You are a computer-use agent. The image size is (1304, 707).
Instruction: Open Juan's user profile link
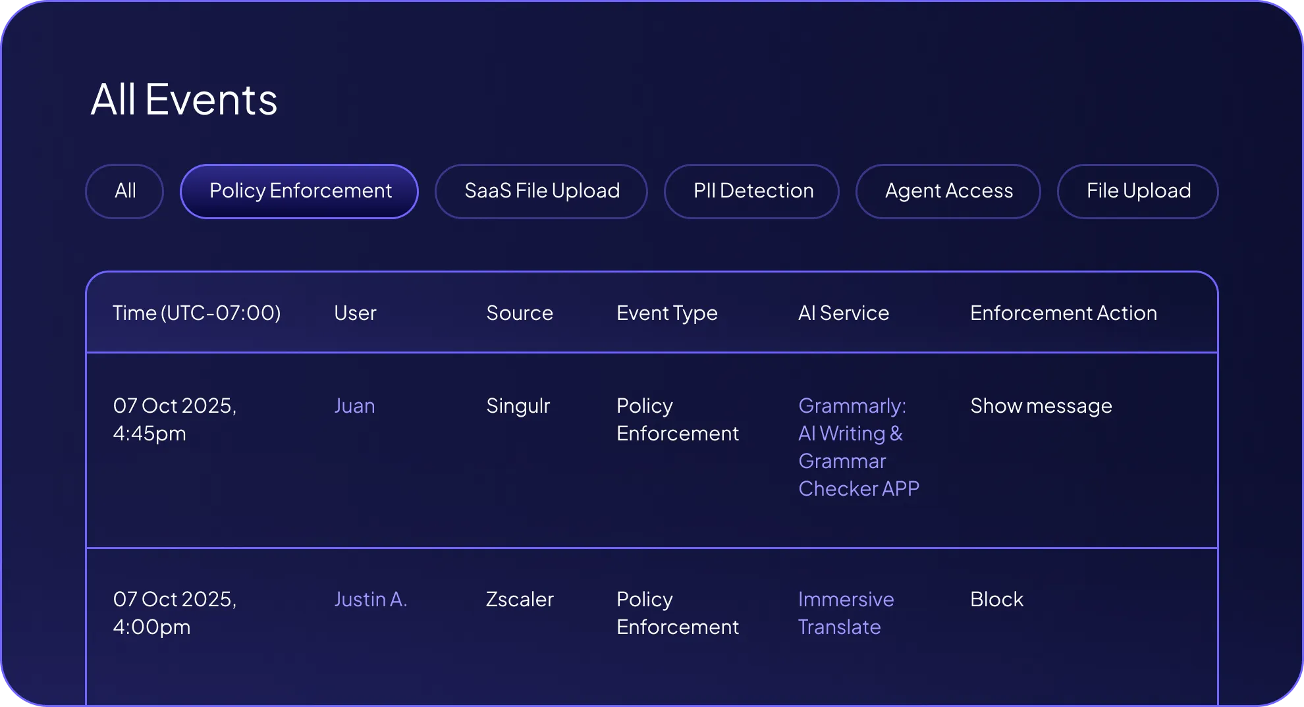pyautogui.click(x=354, y=406)
